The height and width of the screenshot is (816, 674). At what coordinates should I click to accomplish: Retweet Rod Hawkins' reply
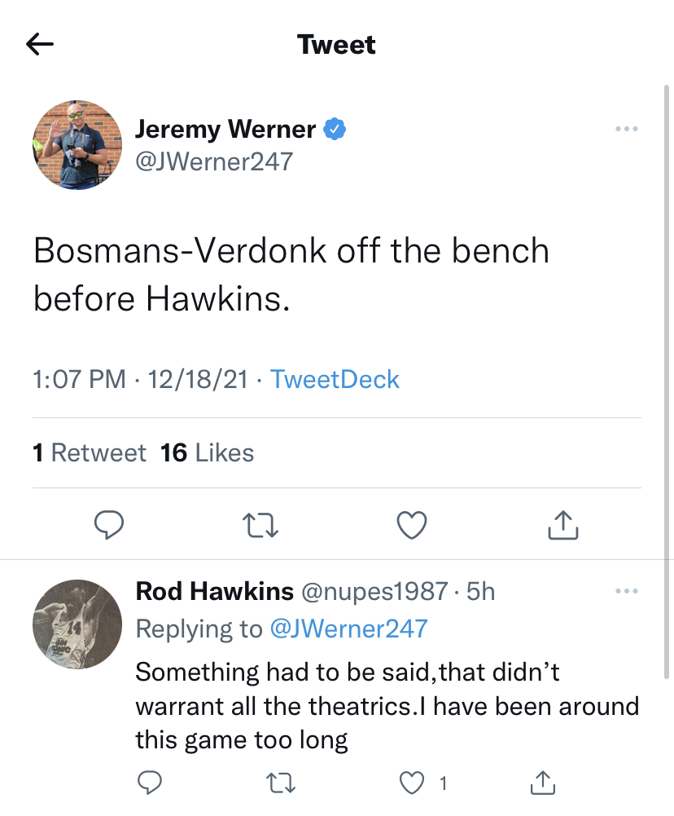click(280, 783)
